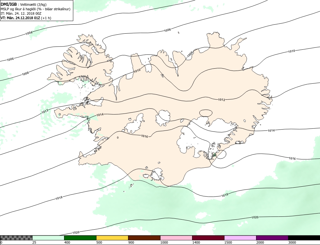
Task: Click the "1400" colorbar tick label
Action: [196, 242]
